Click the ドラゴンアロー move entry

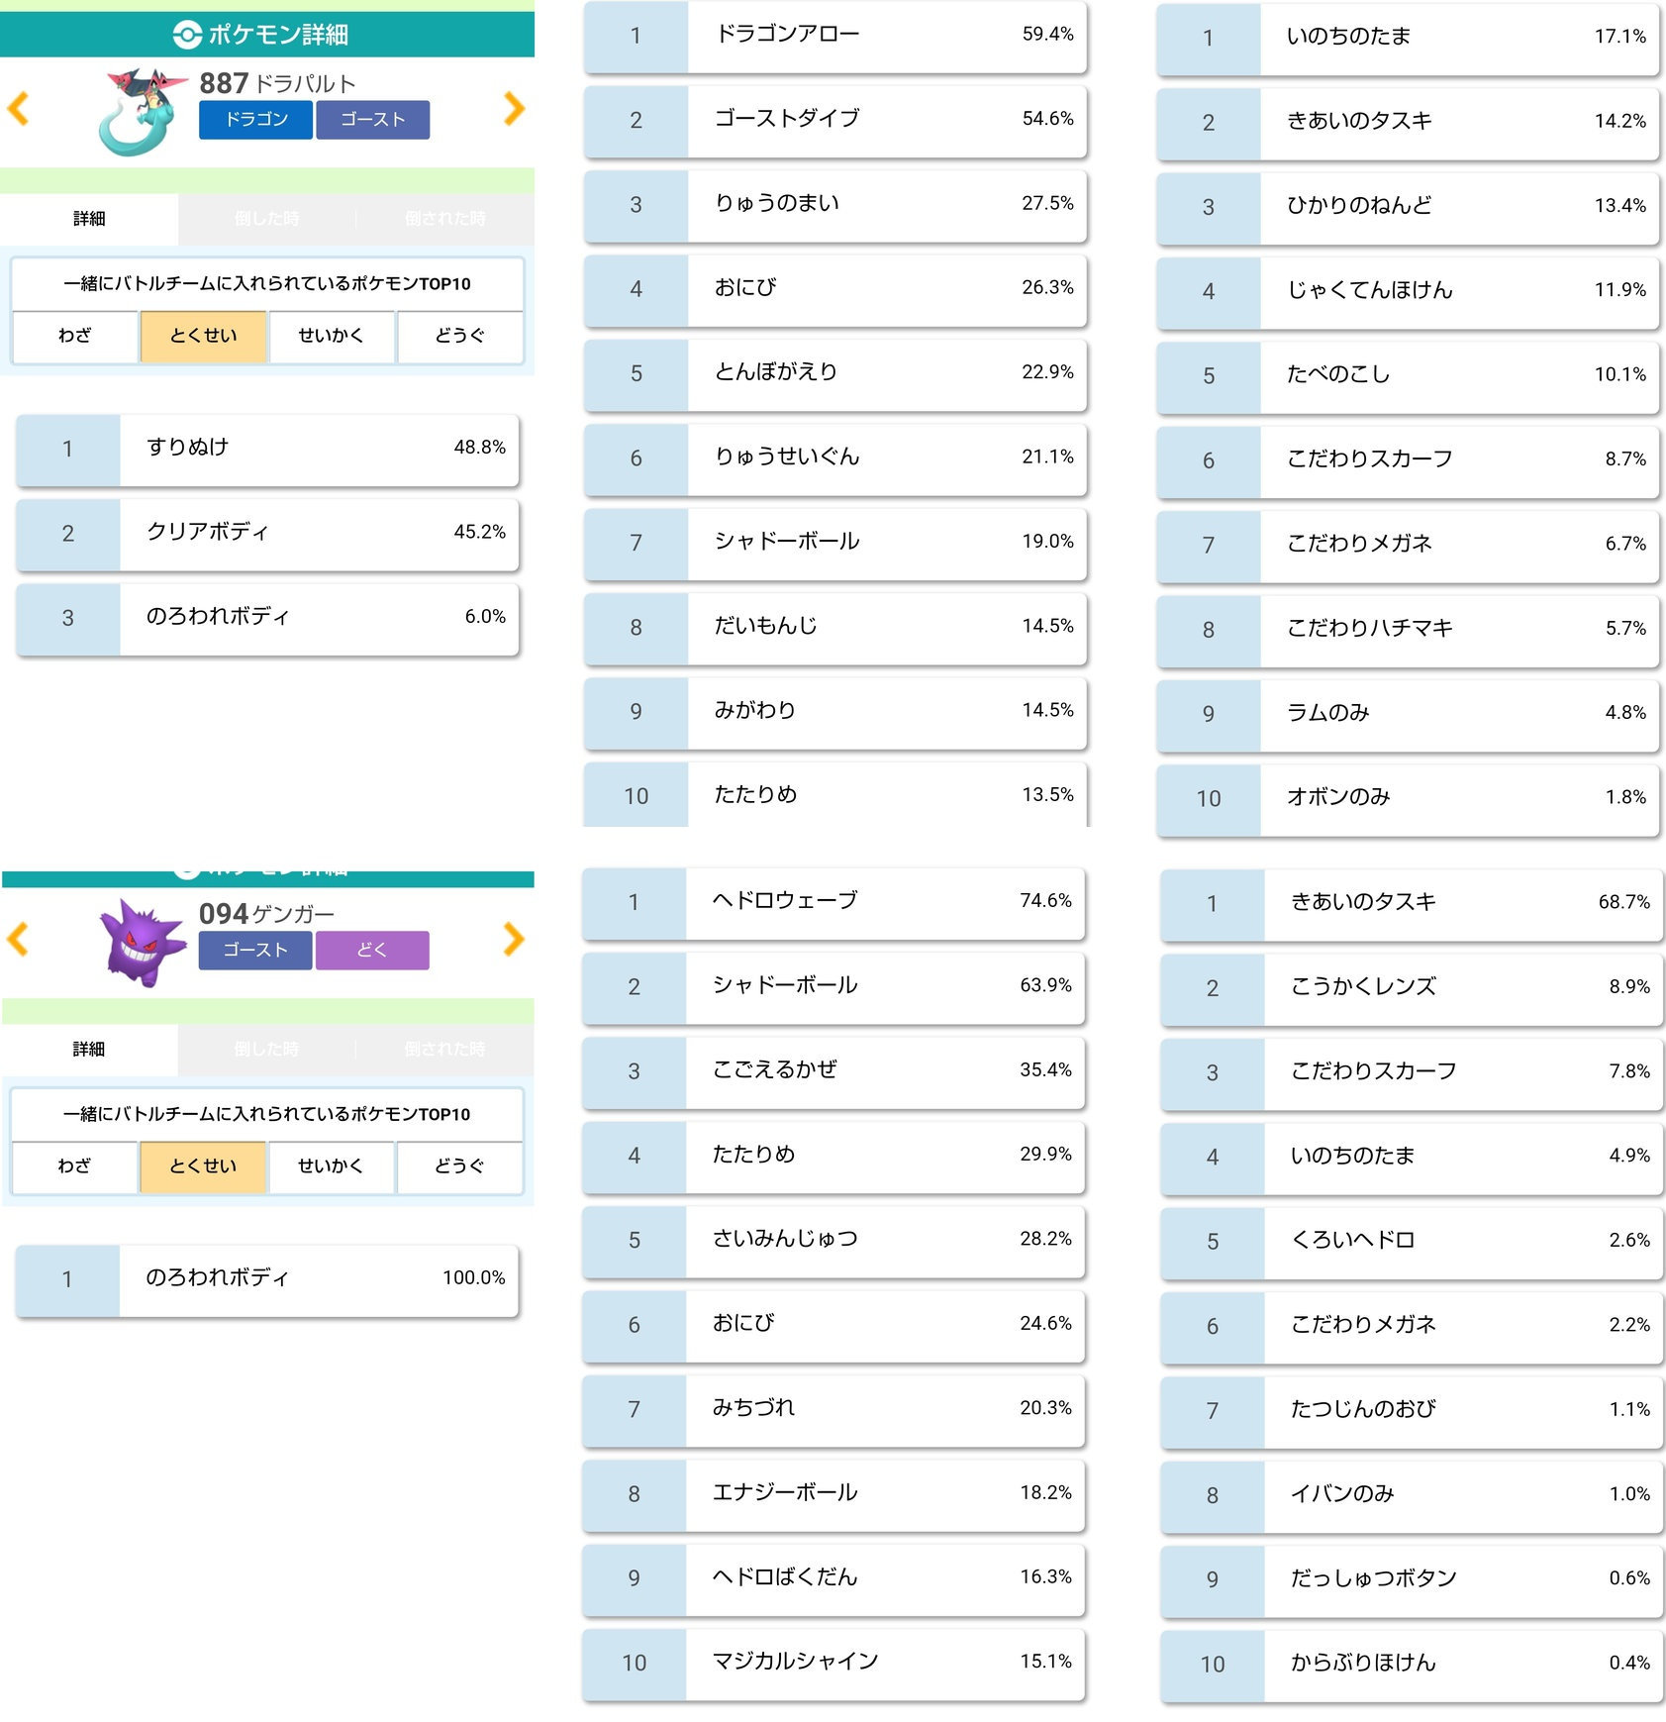835,36
